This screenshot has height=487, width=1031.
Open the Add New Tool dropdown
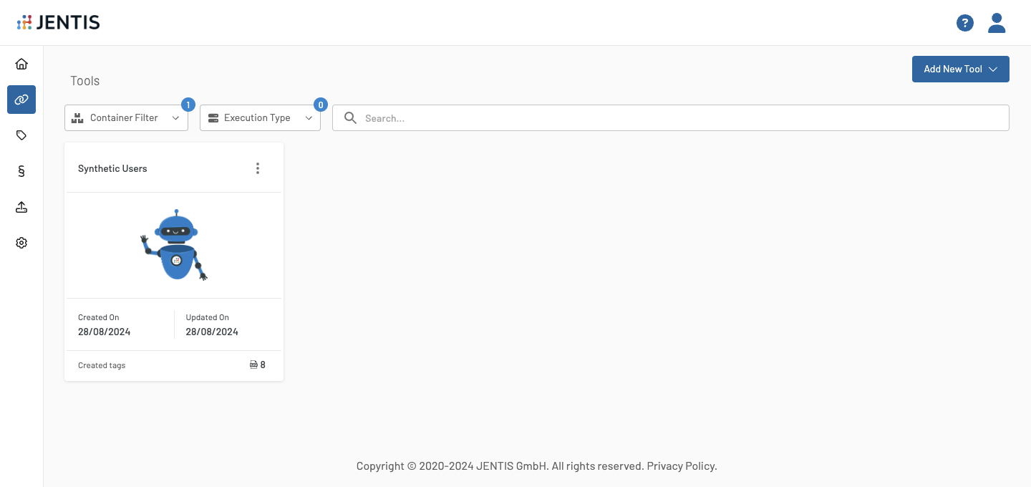[x=960, y=69]
